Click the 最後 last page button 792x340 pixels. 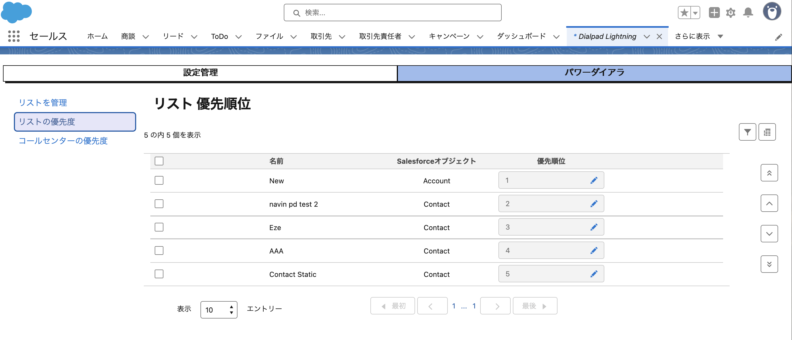[535, 306]
